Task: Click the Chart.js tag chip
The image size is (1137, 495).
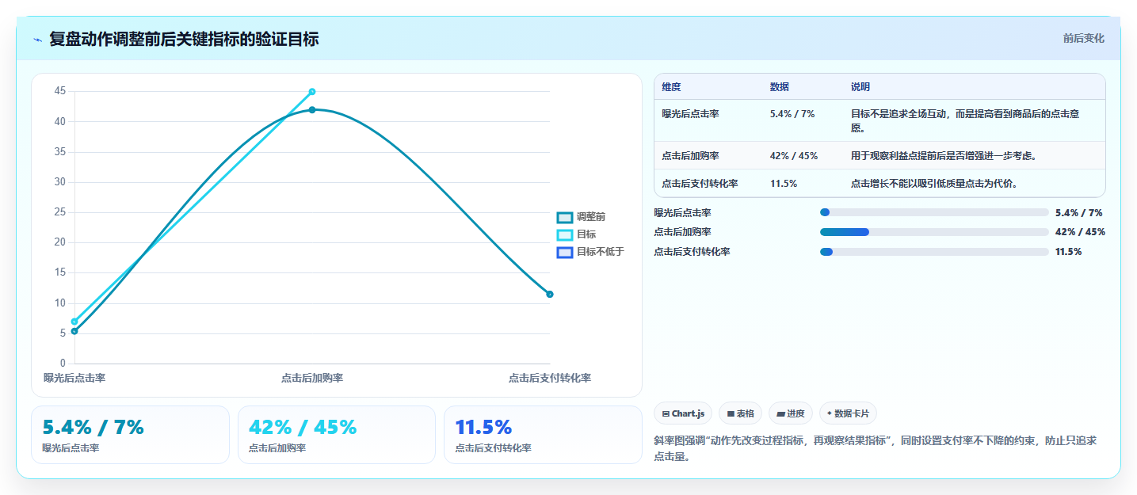Action: (683, 413)
